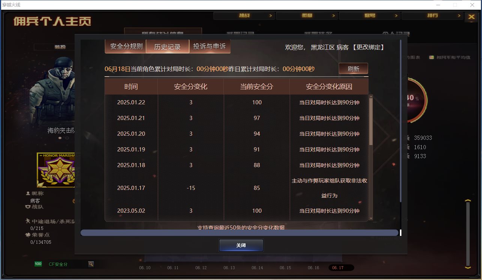Click the second carousel dot under the character
The width and height of the screenshot is (482, 280).
tap(67, 138)
